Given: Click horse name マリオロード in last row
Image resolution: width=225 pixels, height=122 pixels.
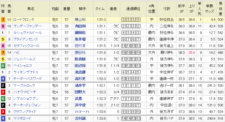Looking at the screenshot, I should pyautogui.click(x=23, y=118).
